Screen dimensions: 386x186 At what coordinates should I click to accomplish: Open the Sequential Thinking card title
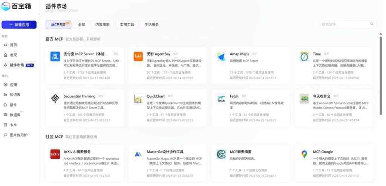point(80,96)
